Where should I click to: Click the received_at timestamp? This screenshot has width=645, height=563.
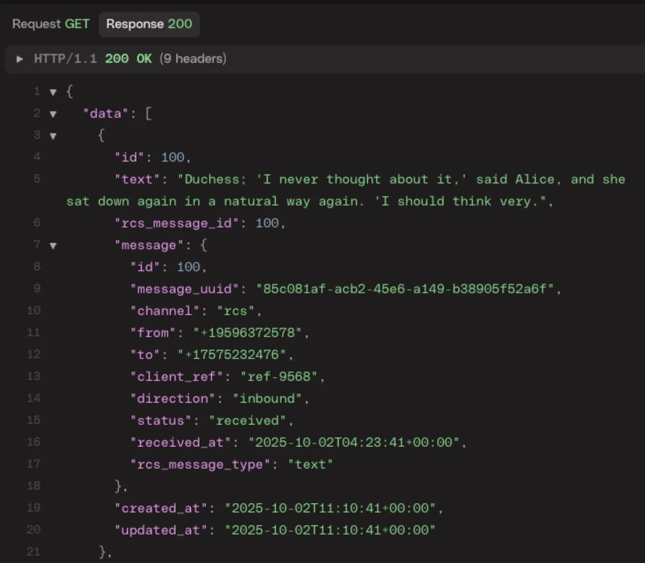click(356, 442)
